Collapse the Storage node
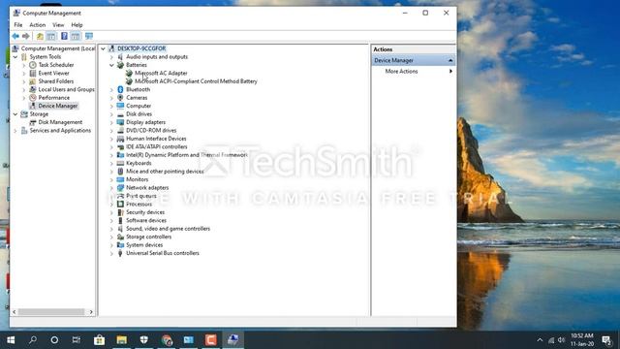The width and height of the screenshot is (620, 349). (15, 114)
